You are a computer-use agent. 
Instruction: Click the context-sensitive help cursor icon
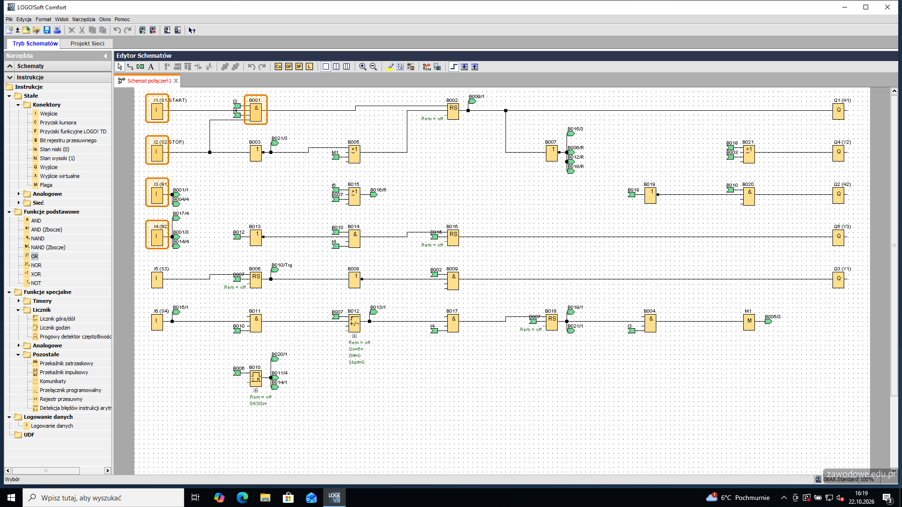click(x=192, y=30)
